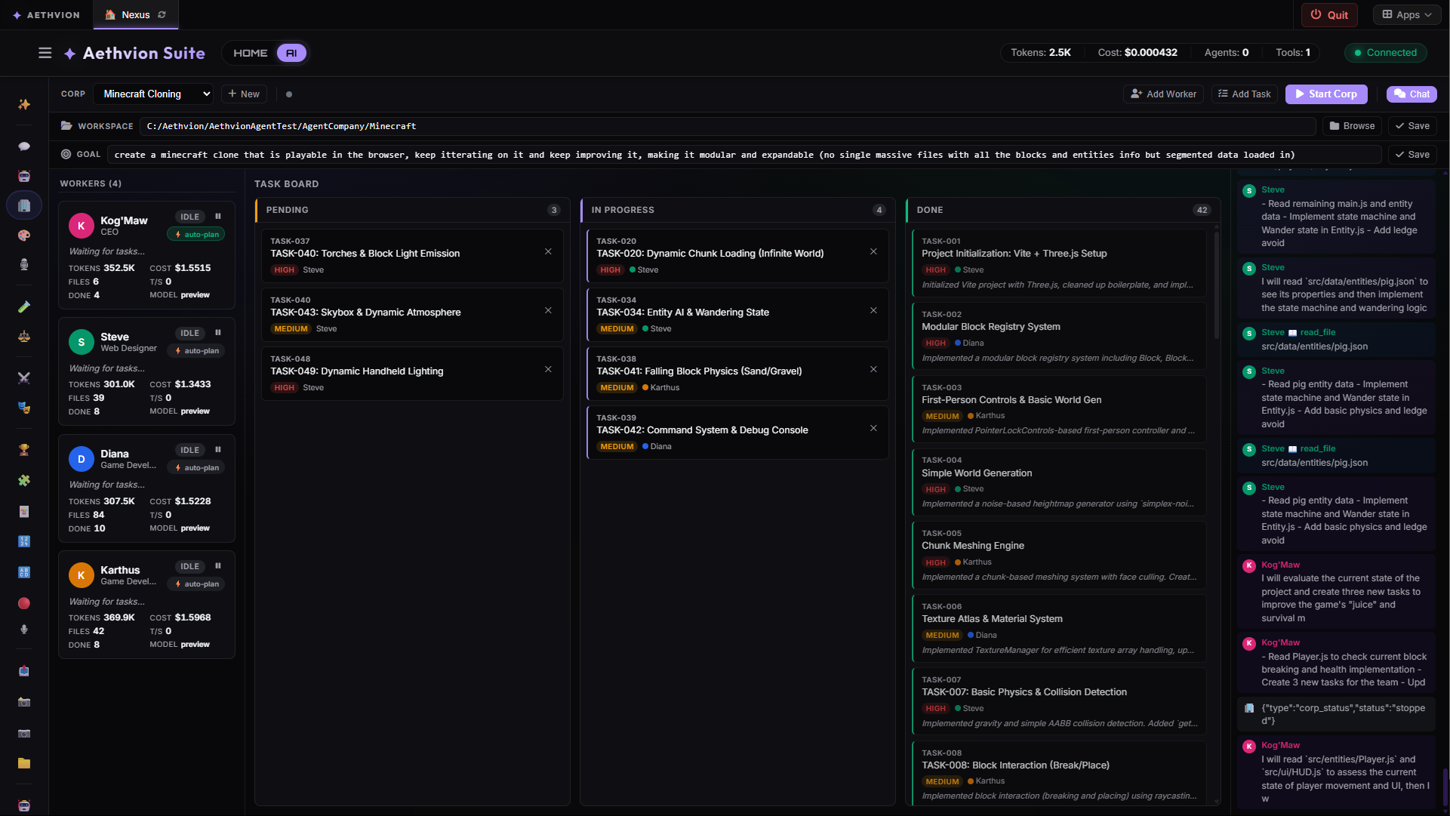Open the sparkles icon in the sidebar

click(x=24, y=104)
